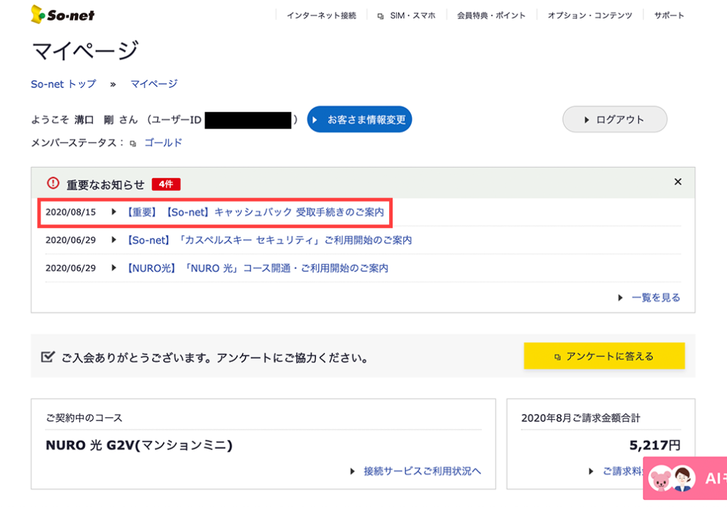The image size is (727, 507).
Task: Click the arrow beside 一覧を見る
Action: (621, 298)
